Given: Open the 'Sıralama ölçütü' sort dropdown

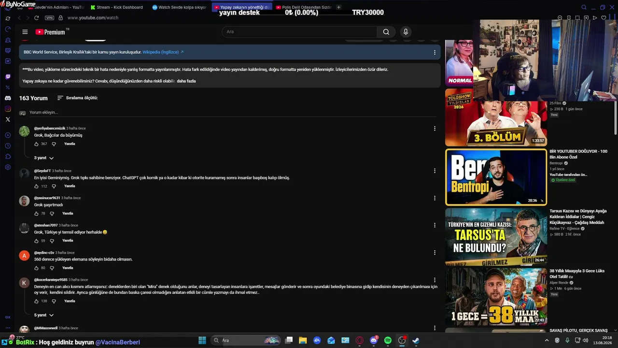Looking at the screenshot, I should coord(77,98).
